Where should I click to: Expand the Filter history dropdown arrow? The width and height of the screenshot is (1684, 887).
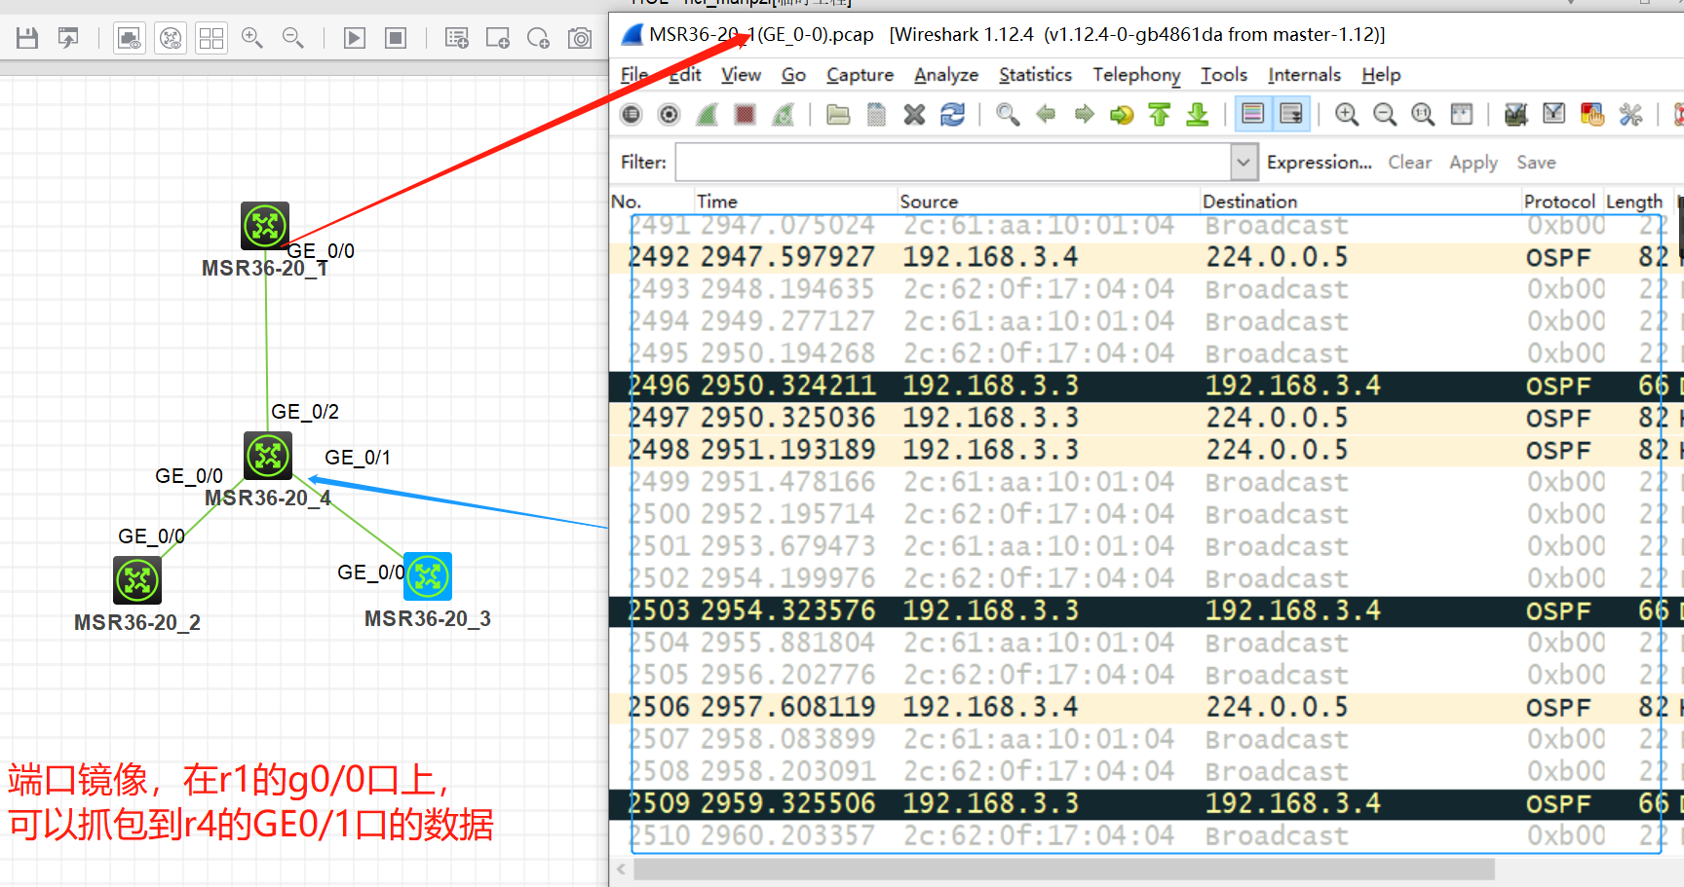(1244, 163)
